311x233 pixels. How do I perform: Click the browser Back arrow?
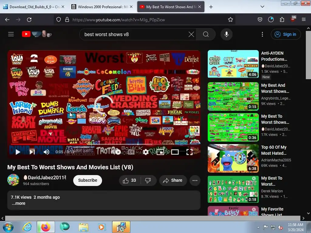(7, 20)
